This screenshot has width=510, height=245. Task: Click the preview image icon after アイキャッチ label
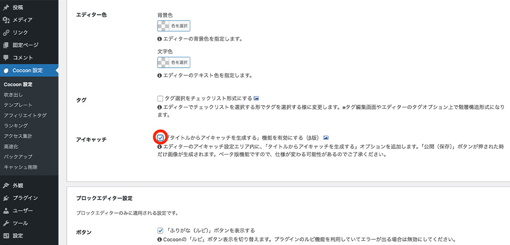click(x=326, y=138)
